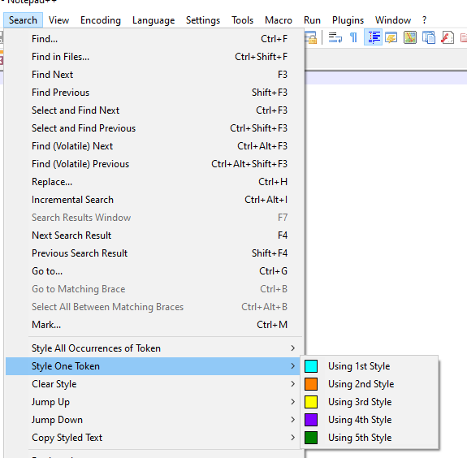Open the Plugins menu
Viewport: 467px width, 458px height.
[348, 20]
